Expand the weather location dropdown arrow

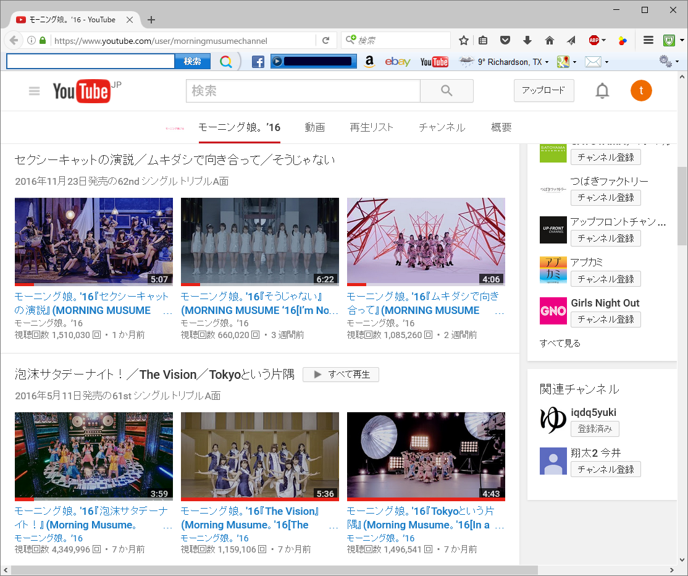547,62
